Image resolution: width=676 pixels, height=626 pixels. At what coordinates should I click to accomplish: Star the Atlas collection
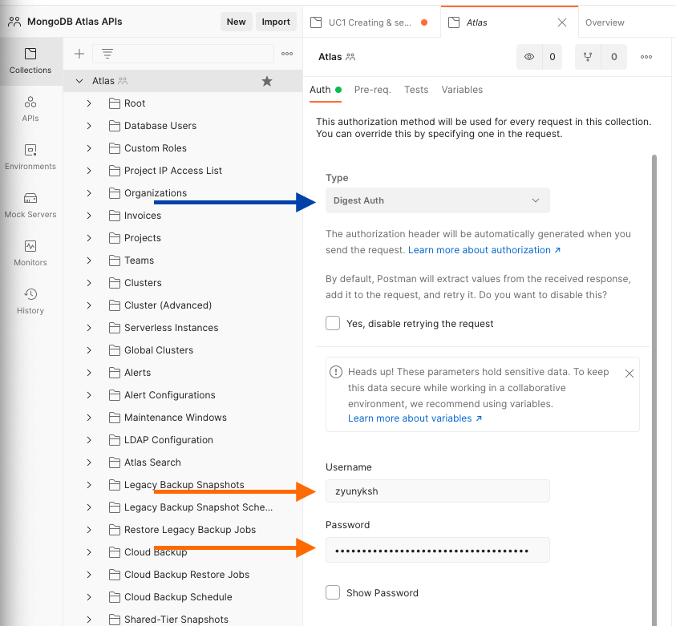[x=267, y=81]
